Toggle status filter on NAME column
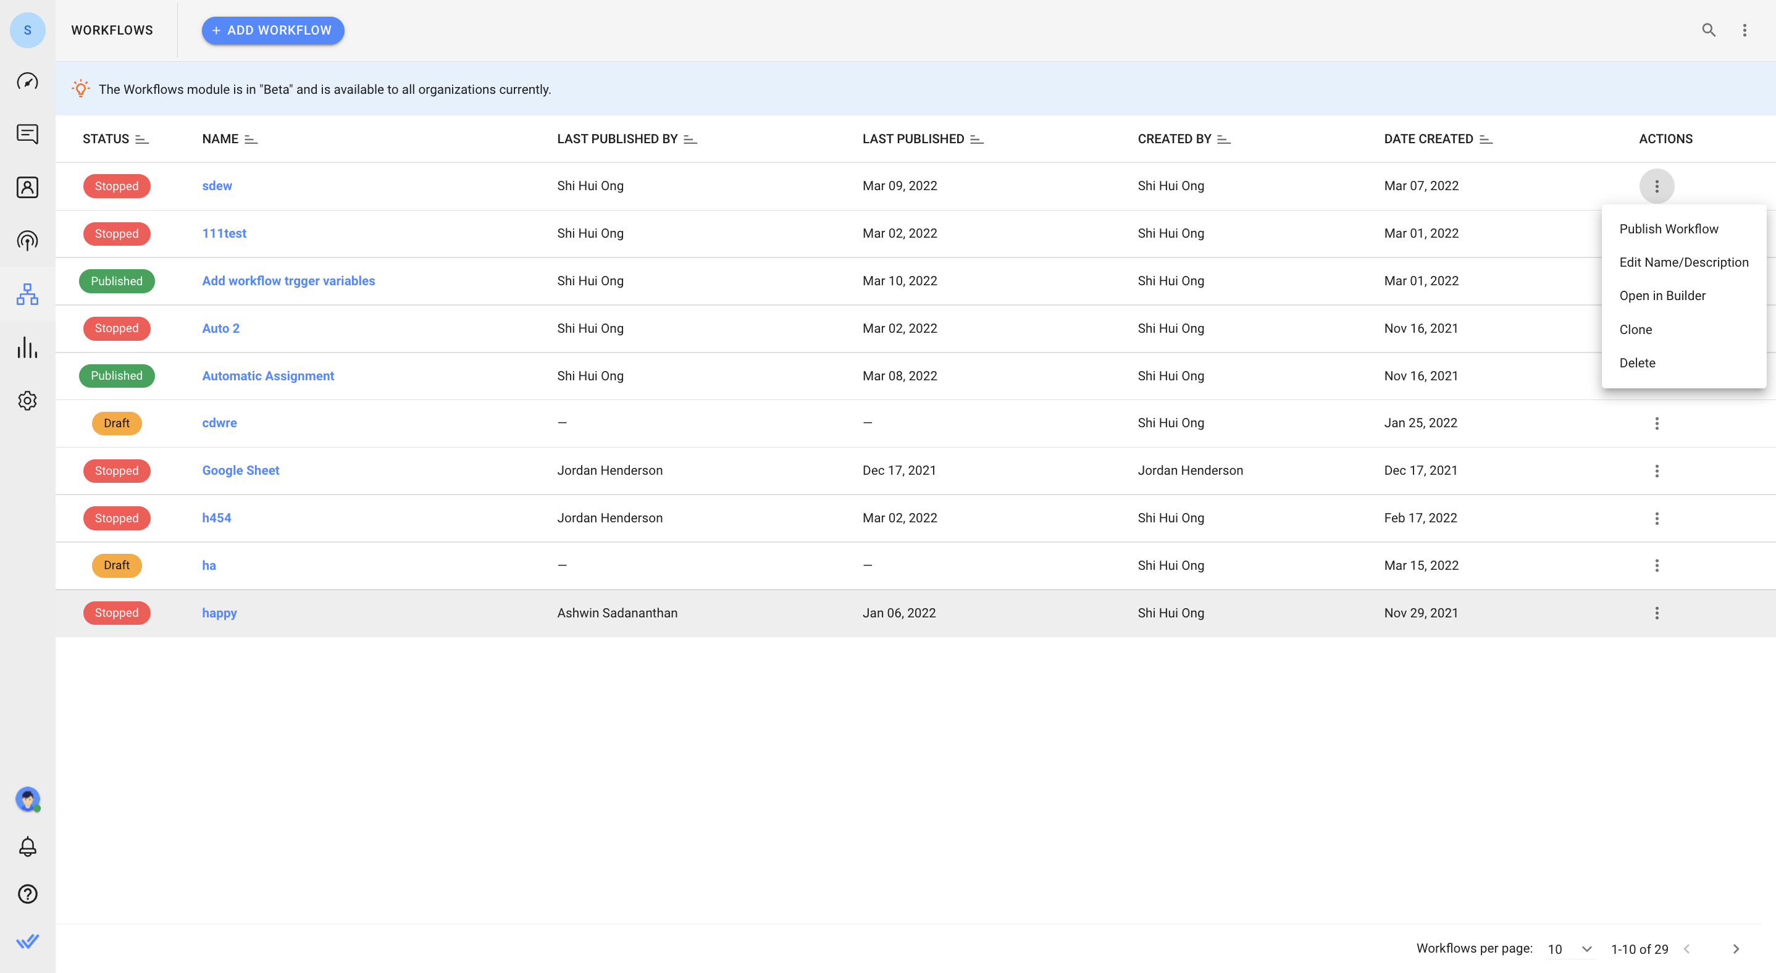Screen dimensions: 1776x973 (x=248, y=139)
